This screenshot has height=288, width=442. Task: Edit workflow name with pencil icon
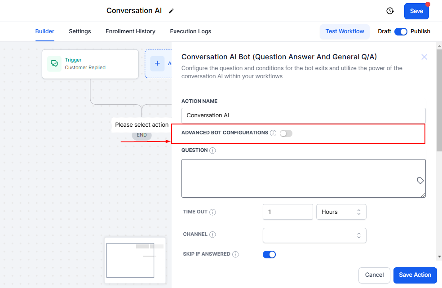[171, 11]
